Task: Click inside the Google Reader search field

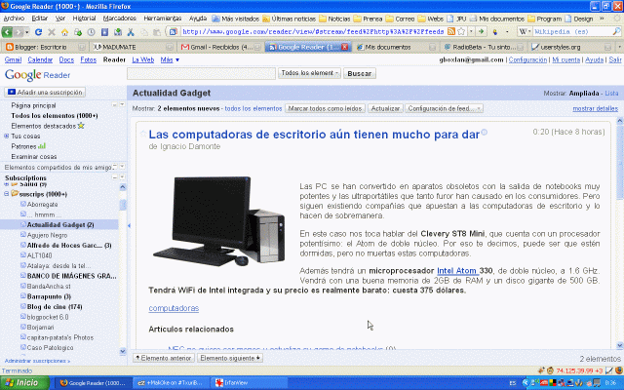Action: click(x=201, y=73)
